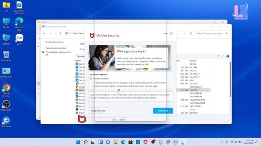261x146 pixels.
Task: Select the Realtek row in programs list
Action: (80, 113)
